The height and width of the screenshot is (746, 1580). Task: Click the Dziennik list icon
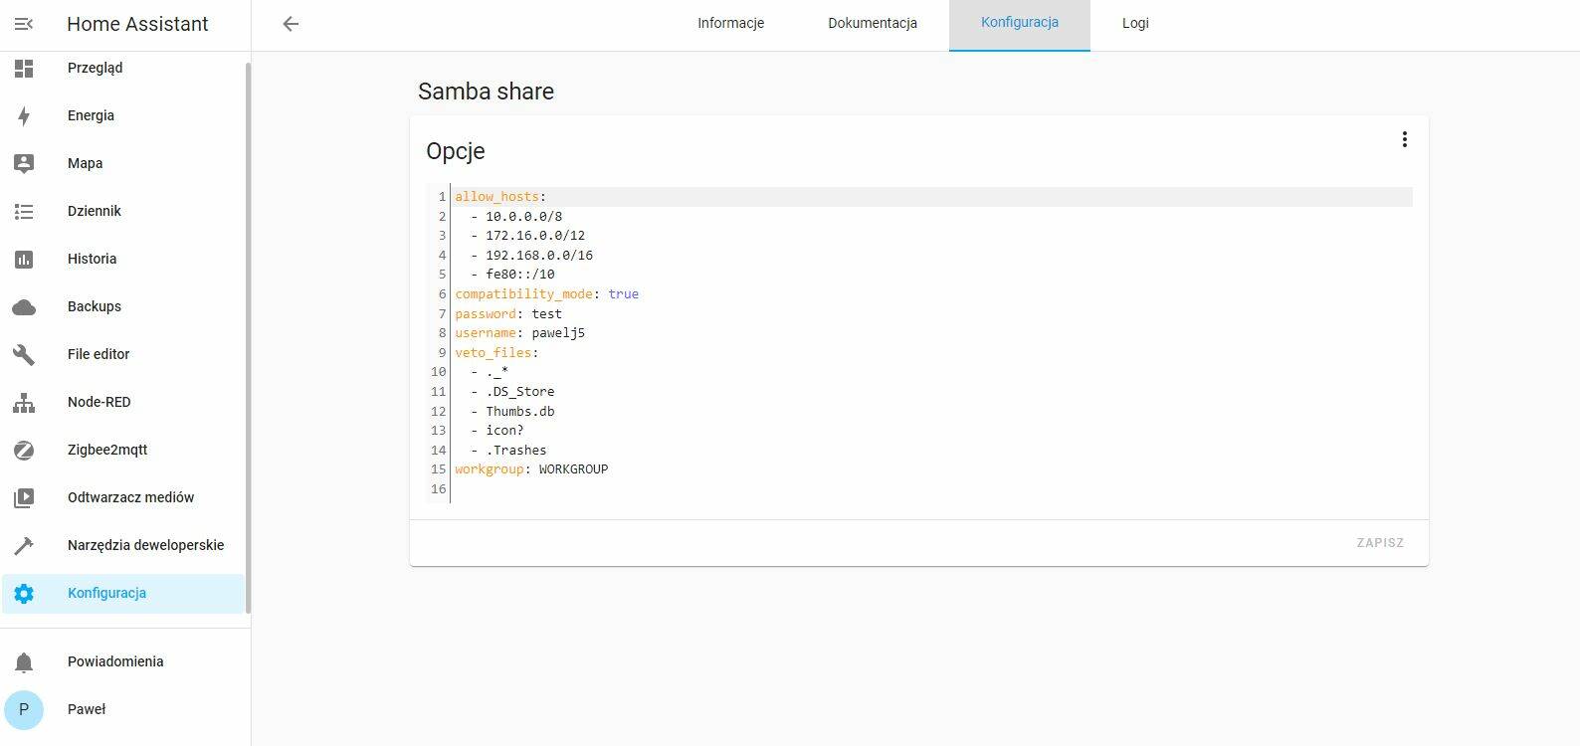pos(24,211)
